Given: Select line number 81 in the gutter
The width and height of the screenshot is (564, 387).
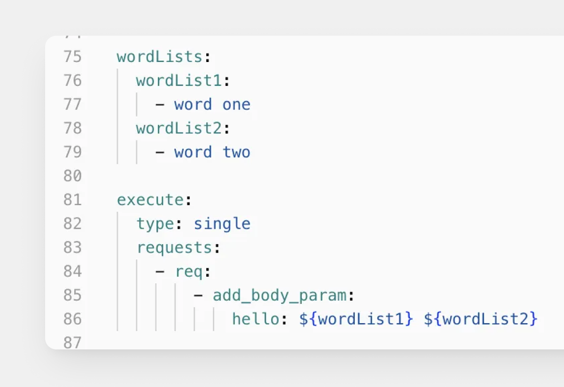Looking at the screenshot, I should (x=72, y=201).
